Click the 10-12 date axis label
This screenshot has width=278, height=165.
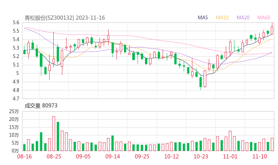tap(171, 156)
